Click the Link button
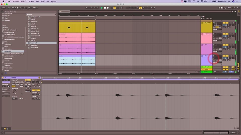 [x=4, y=8]
